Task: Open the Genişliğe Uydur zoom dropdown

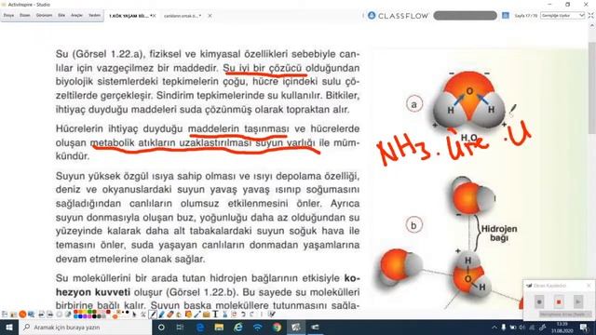Action: [x=562, y=16]
